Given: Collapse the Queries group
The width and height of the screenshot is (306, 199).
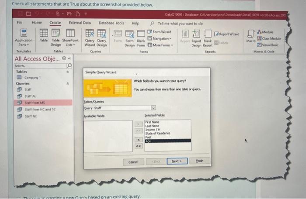Looking at the screenshot, I should tap(68, 83).
